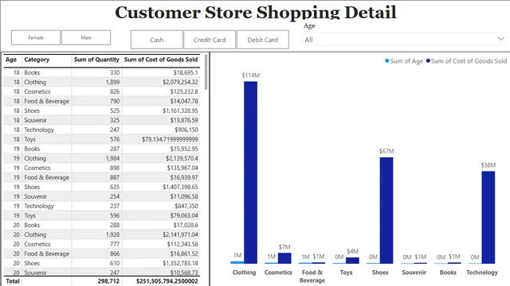Click the Books axis label
The image size is (510, 286).
click(x=448, y=272)
